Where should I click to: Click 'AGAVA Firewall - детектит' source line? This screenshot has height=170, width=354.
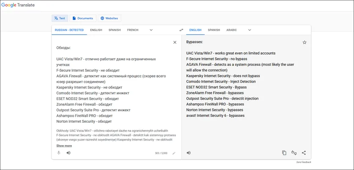tap(111, 79)
